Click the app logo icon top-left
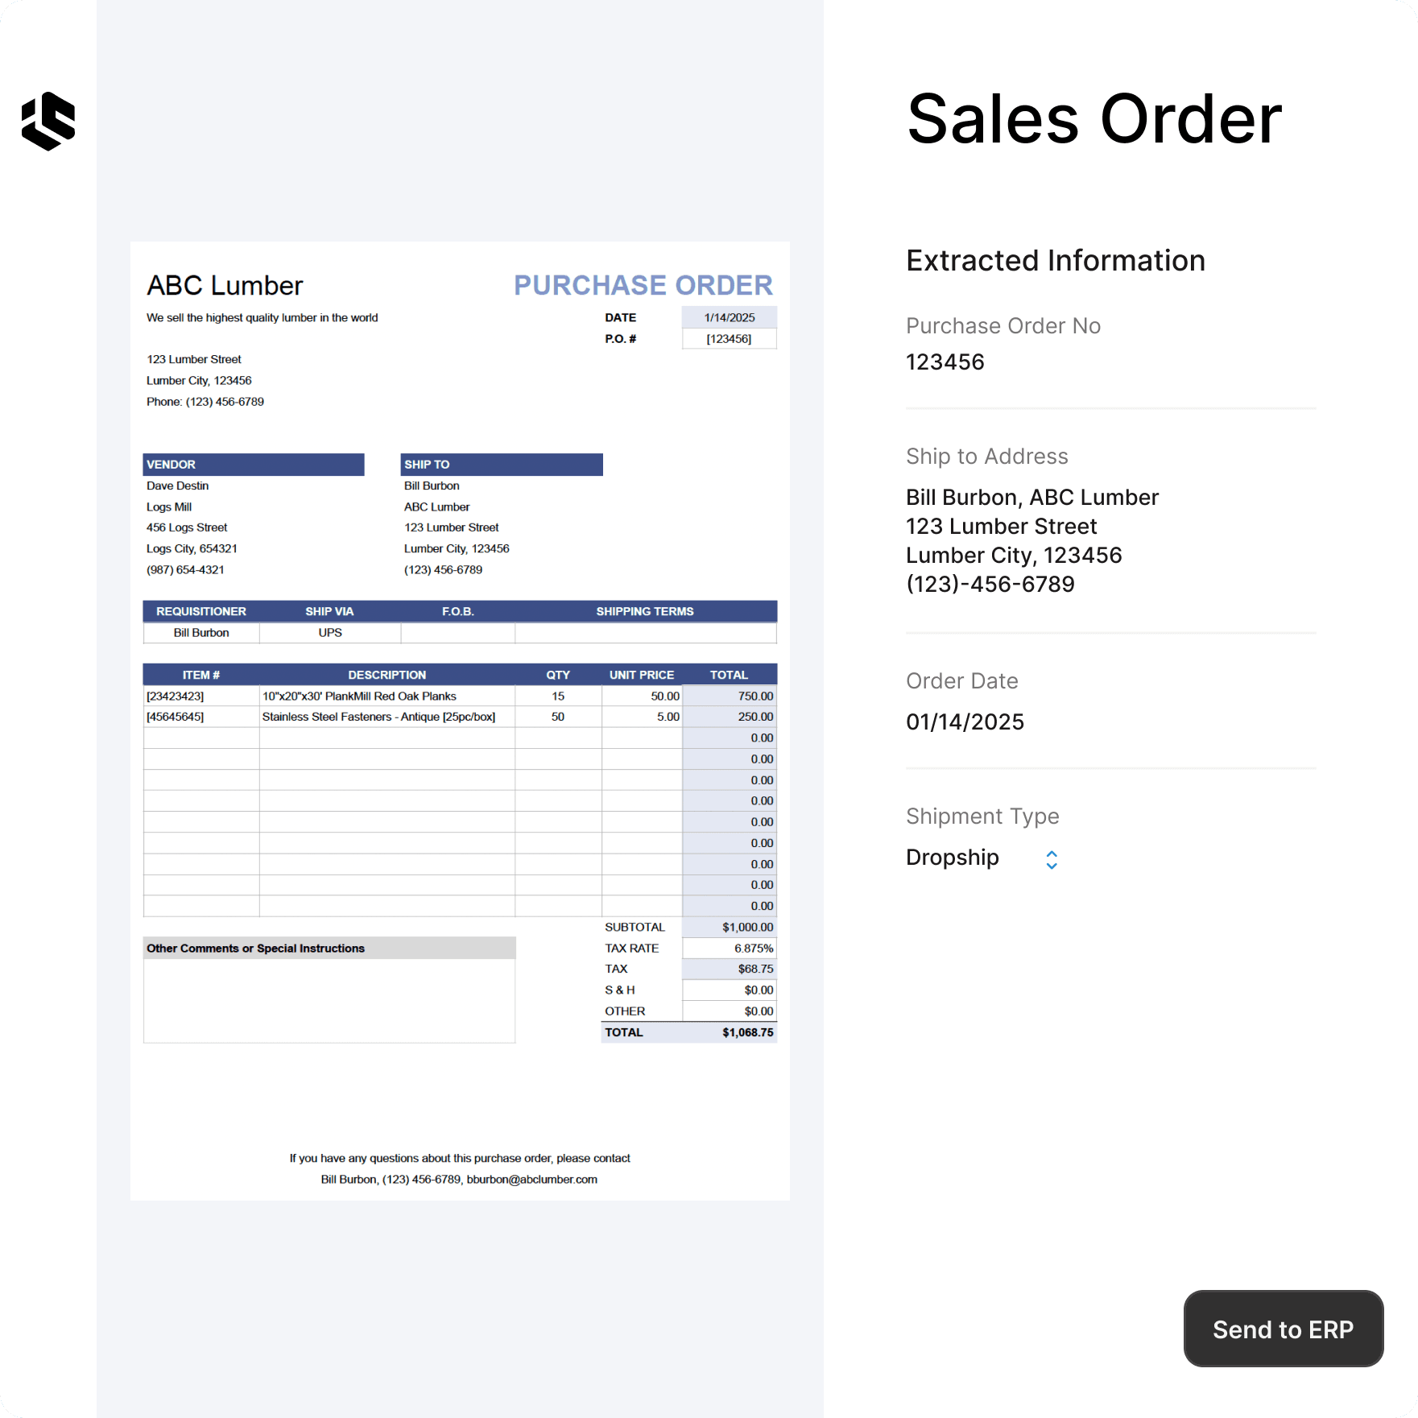This screenshot has height=1418, width=1418. click(x=48, y=121)
